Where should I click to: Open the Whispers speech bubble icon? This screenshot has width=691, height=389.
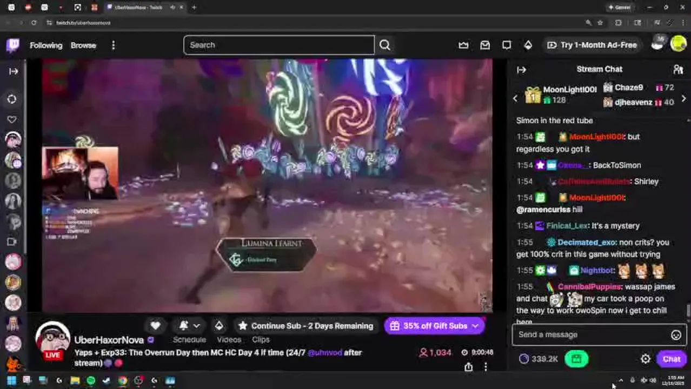pyautogui.click(x=506, y=45)
